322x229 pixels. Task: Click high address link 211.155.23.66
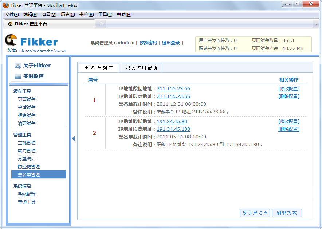[173, 96]
